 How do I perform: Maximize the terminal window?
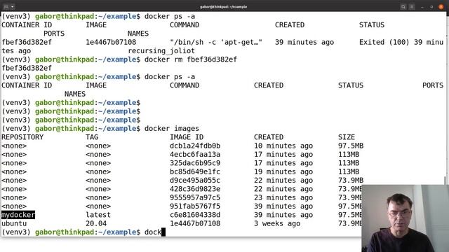tap(431, 6)
